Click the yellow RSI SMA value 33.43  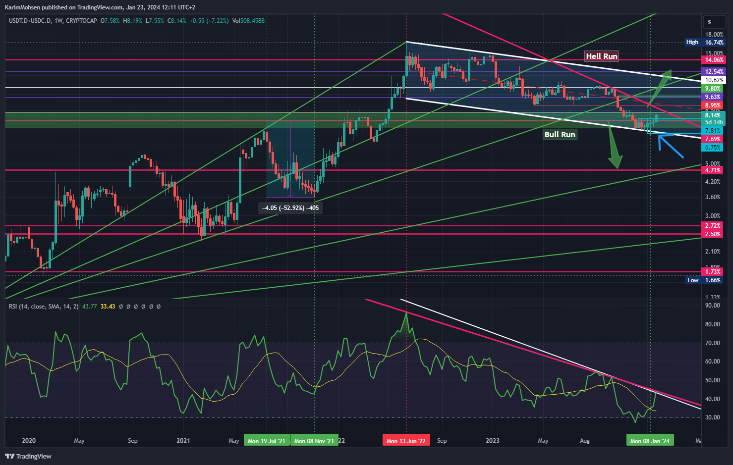pos(108,307)
